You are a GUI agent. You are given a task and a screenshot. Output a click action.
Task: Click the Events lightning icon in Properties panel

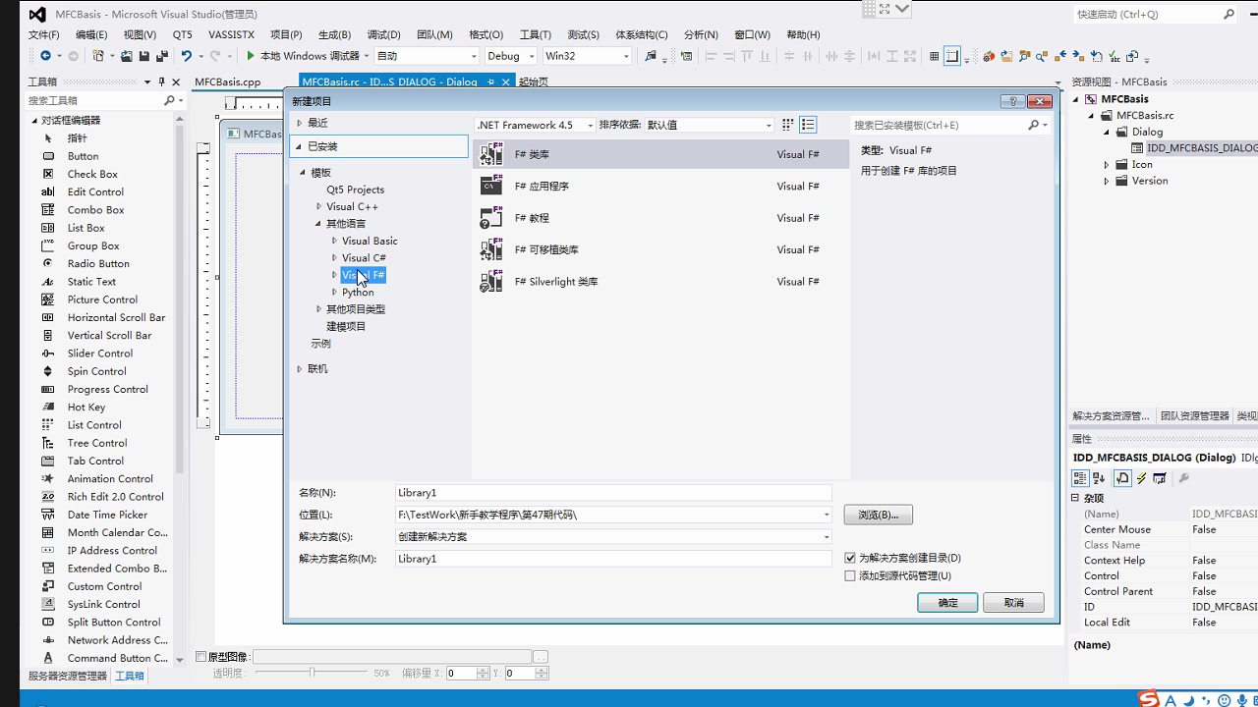pos(1141,478)
